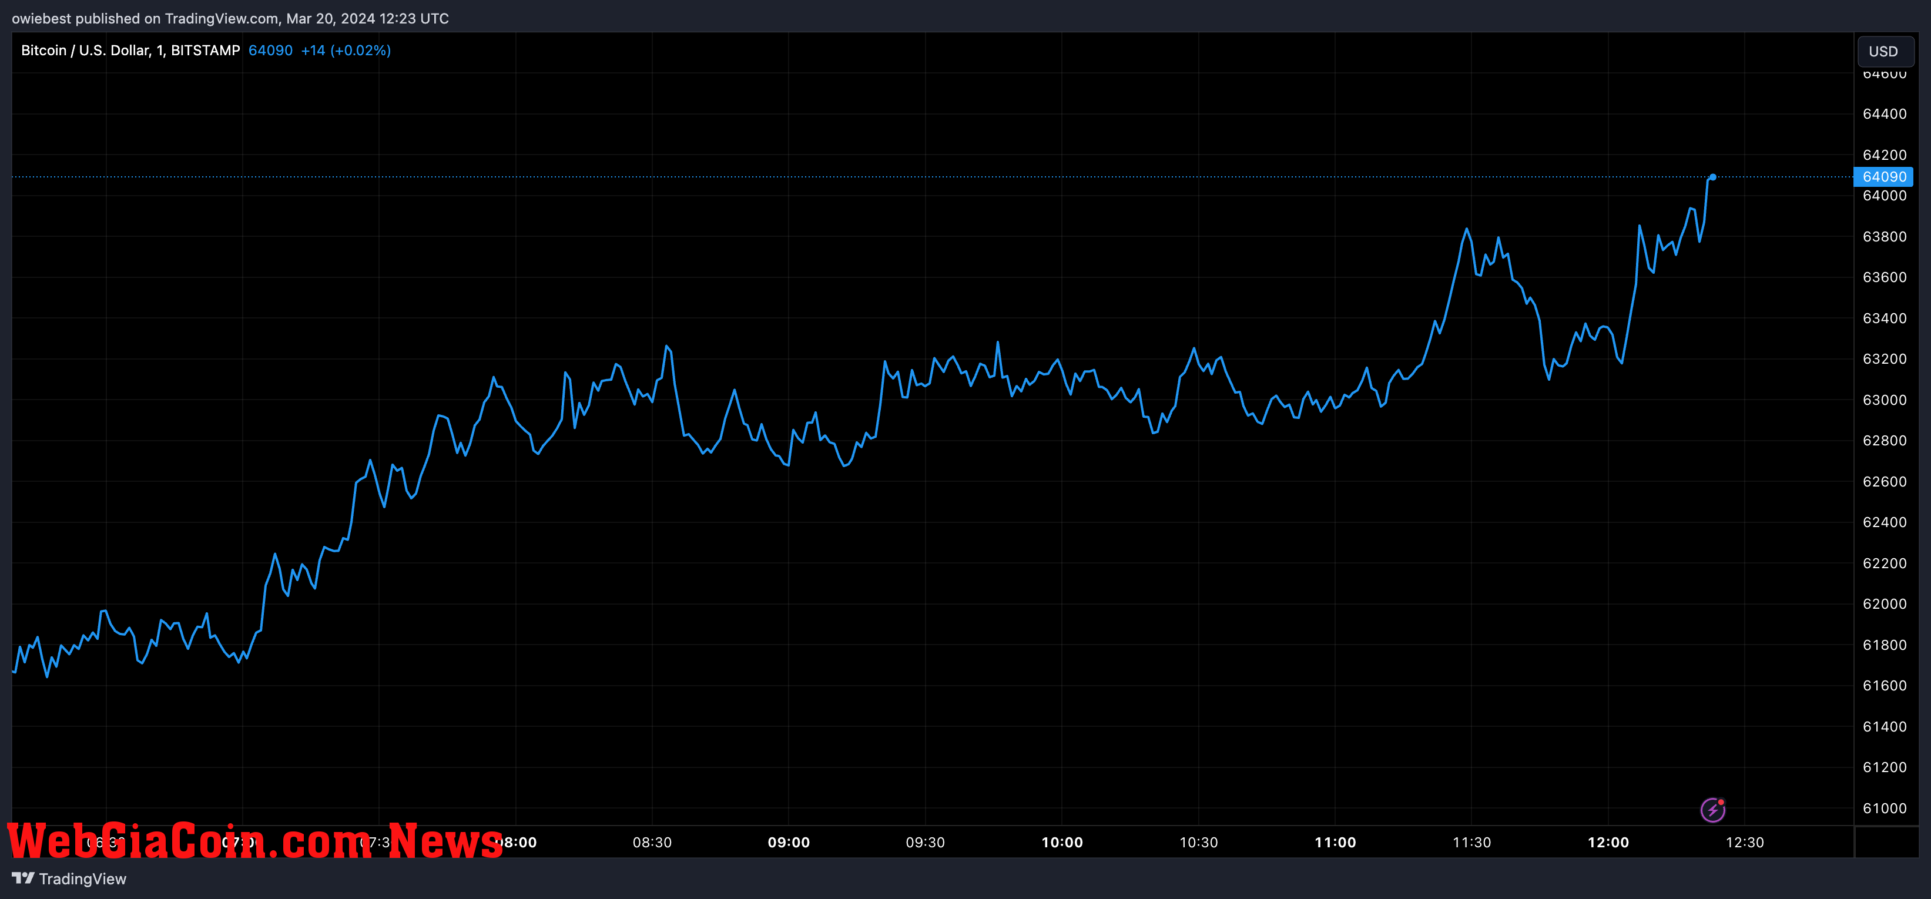Click the 61400 price axis label
This screenshot has width=1931, height=899.
[1885, 727]
